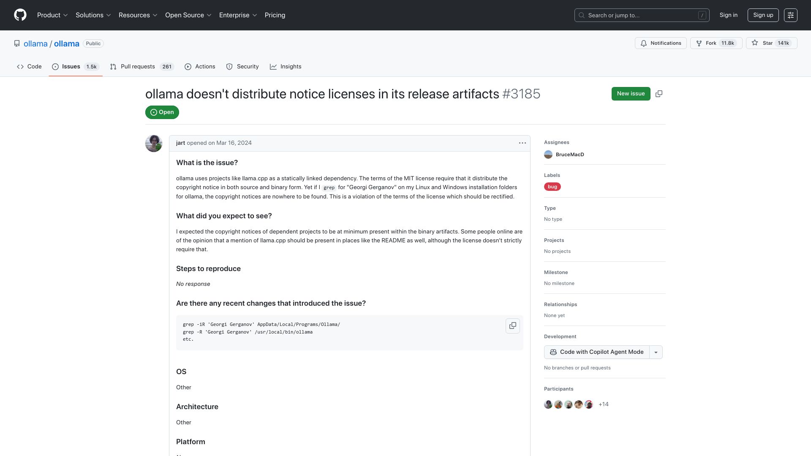Click the Sign in link
This screenshot has height=456, width=811.
point(729,15)
